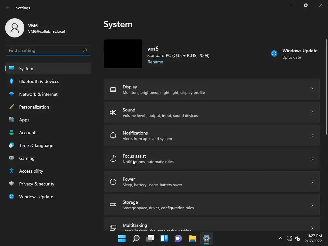
Task: Go to Personalization settings
Action: point(48,107)
